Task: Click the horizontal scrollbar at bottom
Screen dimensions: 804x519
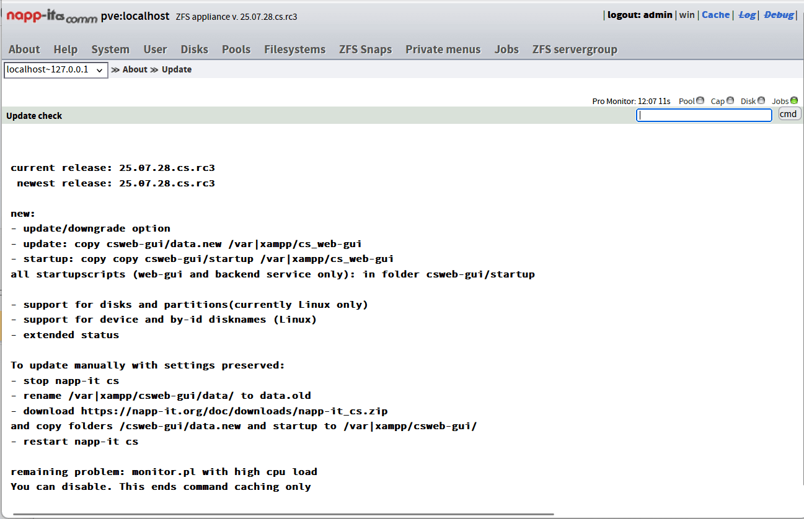Action: (282, 514)
